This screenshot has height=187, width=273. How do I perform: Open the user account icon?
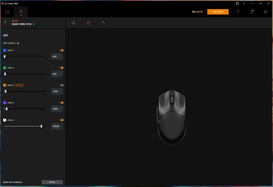[x=238, y=12]
